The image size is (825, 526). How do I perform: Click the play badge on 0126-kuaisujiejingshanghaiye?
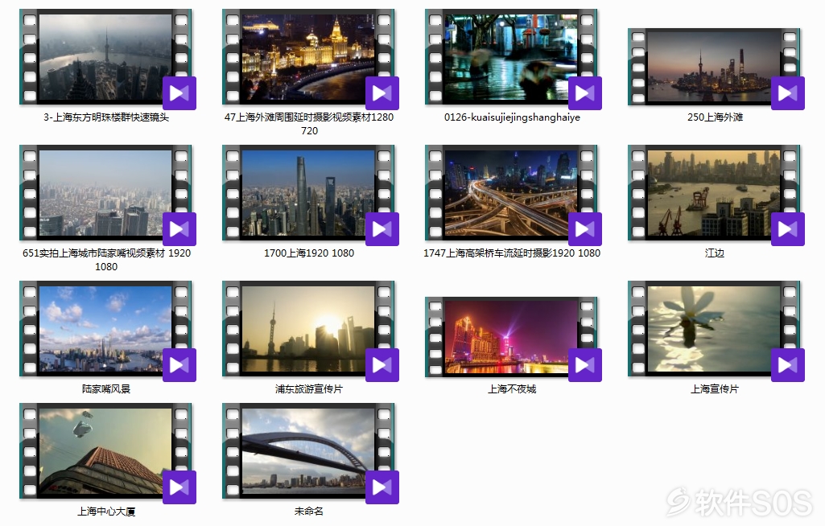tap(585, 93)
